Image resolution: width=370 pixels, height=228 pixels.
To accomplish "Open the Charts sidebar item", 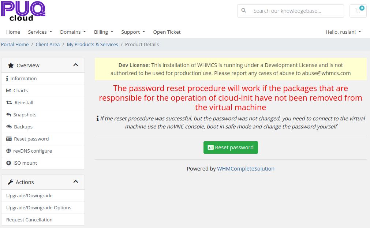I will point(43,91).
